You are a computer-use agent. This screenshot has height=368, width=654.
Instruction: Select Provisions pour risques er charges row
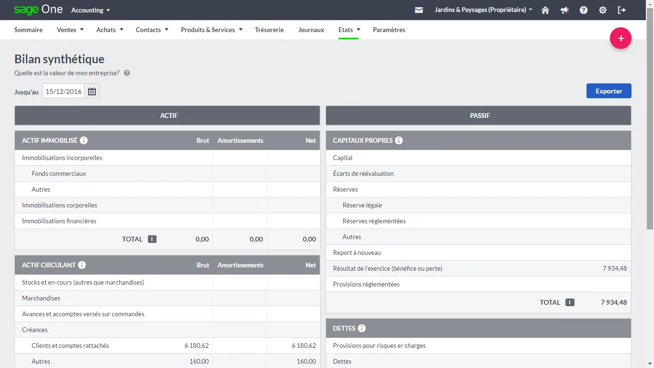point(478,345)
